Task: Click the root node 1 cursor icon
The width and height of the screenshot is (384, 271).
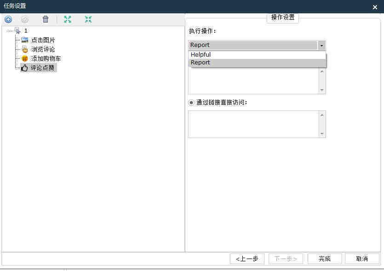Action: 17,31
